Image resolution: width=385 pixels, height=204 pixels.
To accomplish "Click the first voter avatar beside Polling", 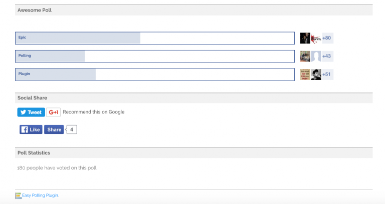I will 305,56.
